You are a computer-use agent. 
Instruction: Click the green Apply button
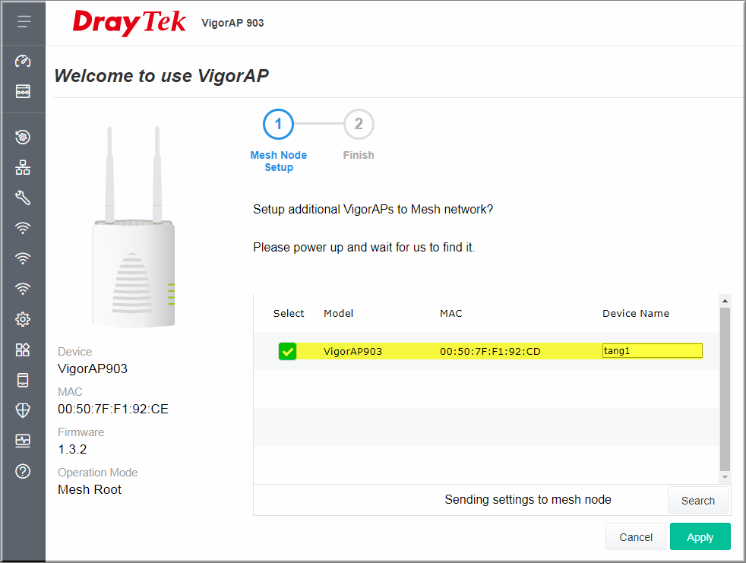click(x=700, y=537)
